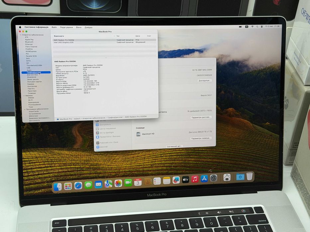Open Apple TV app in the Dock
The height and width of the screenshot is (232, 310).
[185, 180]
